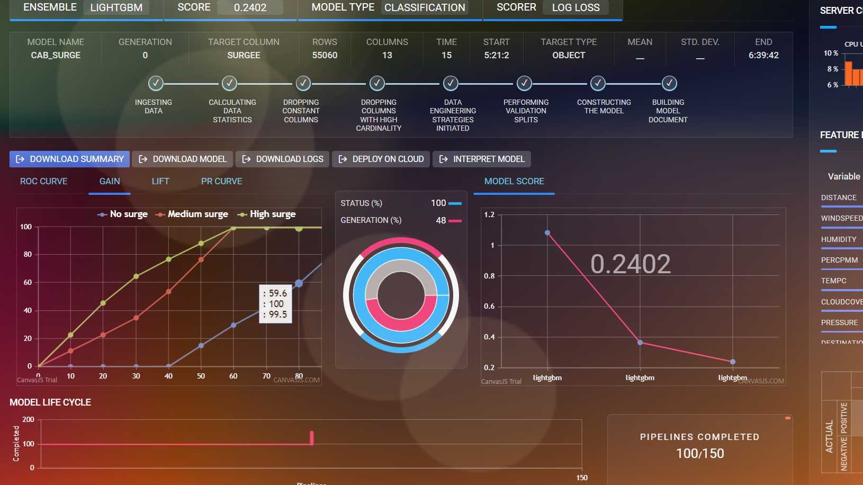Click the Dropping High Cardinality Columns icon

[x=377, y=83]
